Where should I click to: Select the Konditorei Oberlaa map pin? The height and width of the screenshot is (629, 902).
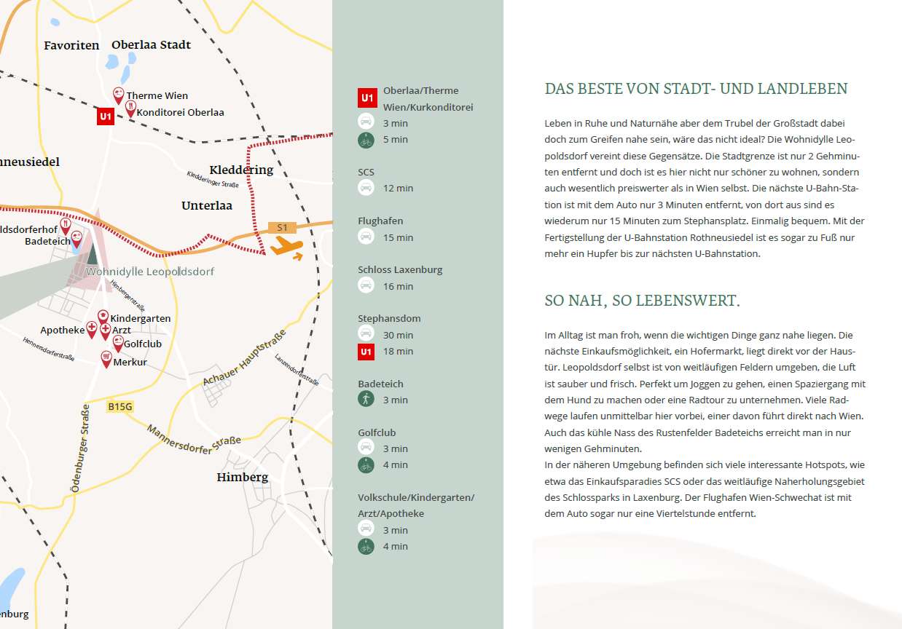coord(130,109)
